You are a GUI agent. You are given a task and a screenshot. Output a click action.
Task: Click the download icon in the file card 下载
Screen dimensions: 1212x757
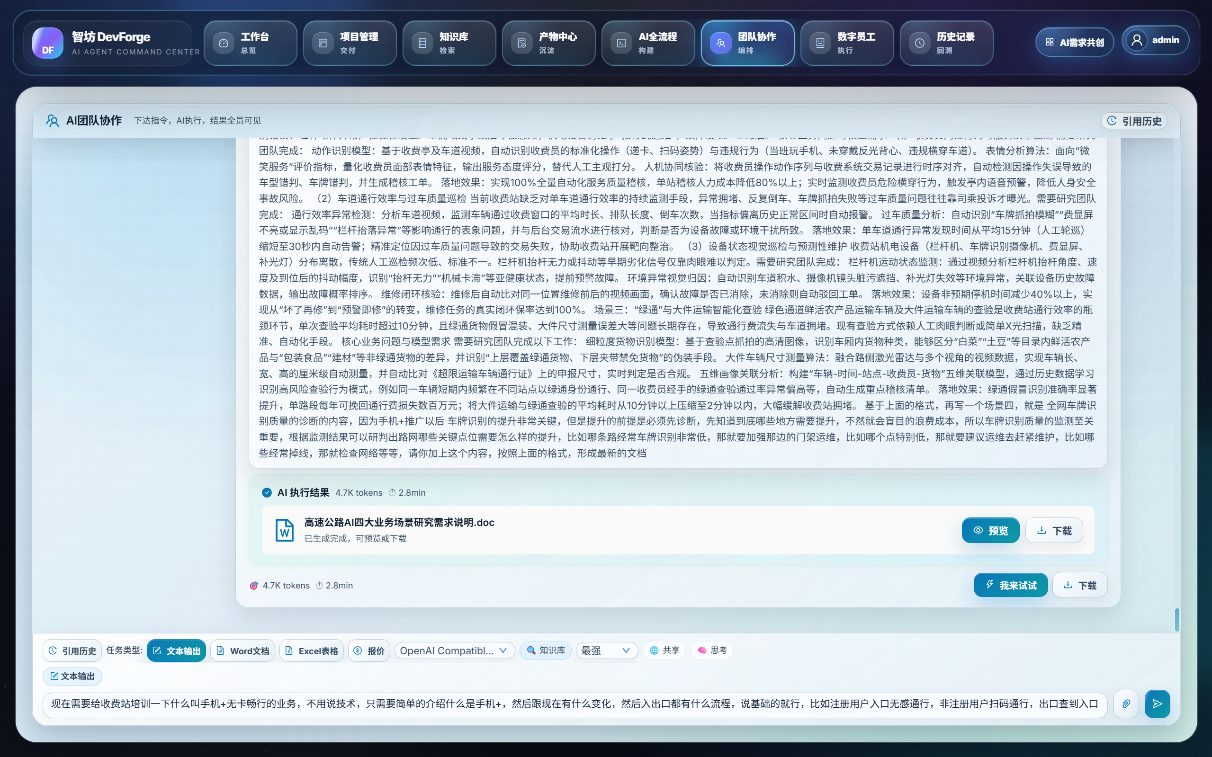coord(1041,530)
